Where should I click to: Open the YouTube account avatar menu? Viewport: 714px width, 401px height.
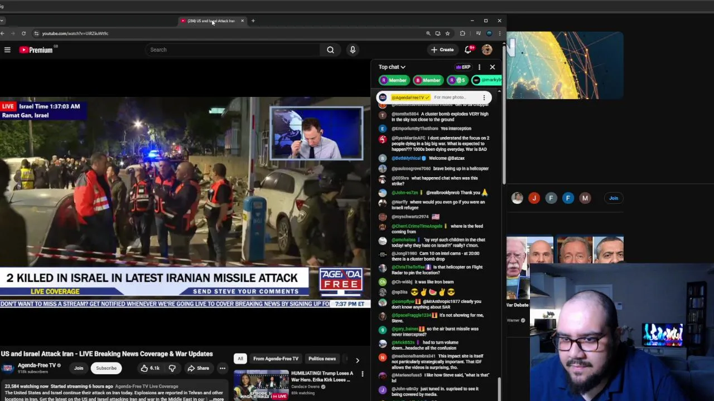[487, 50]
